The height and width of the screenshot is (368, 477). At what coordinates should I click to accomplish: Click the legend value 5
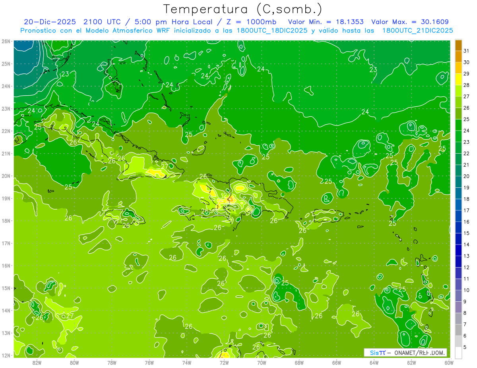[x=465, y=347]
